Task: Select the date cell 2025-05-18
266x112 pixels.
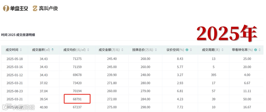Action: pos(15,59)
